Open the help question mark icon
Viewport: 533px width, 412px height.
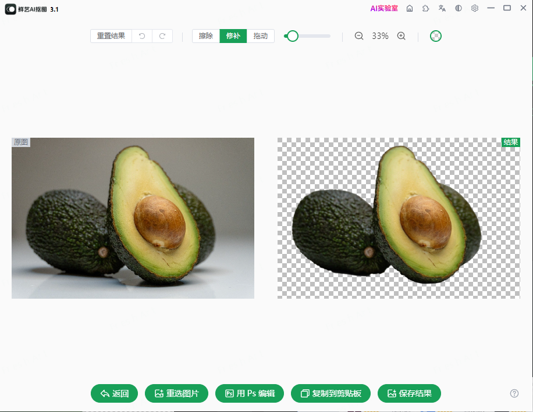(x=514, y=393)
